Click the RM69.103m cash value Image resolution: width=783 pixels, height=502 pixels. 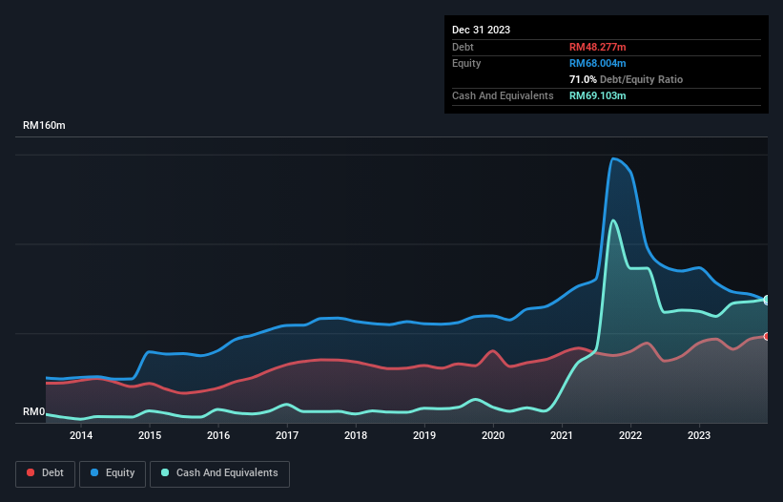pos(597,95)
